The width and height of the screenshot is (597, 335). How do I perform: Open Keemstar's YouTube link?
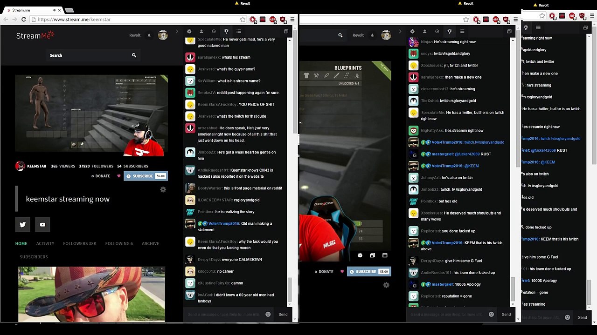click(x=42, y=225)
